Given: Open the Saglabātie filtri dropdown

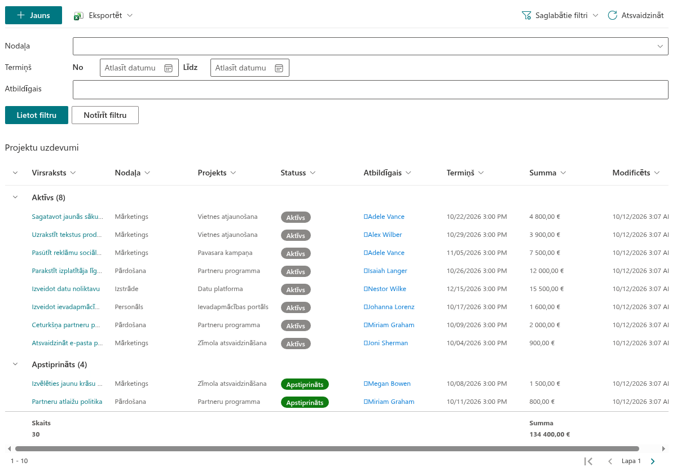Looking at the screenshot, I should [x=560, y=16].
